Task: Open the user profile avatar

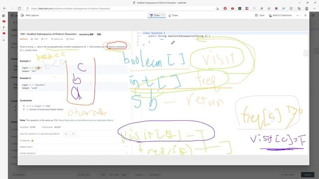Action: click(x=307, y=8)
